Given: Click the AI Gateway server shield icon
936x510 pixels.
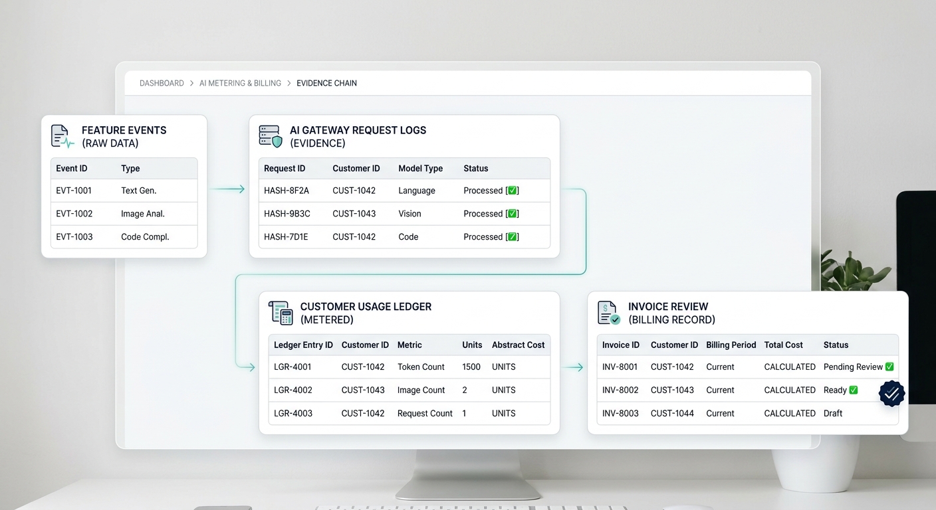Looking at the screenshot, I should (271, 136).
